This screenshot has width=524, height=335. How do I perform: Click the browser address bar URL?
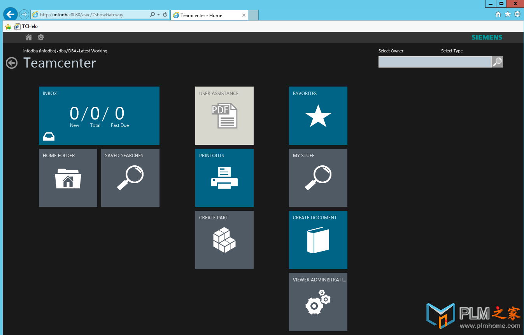82,15
